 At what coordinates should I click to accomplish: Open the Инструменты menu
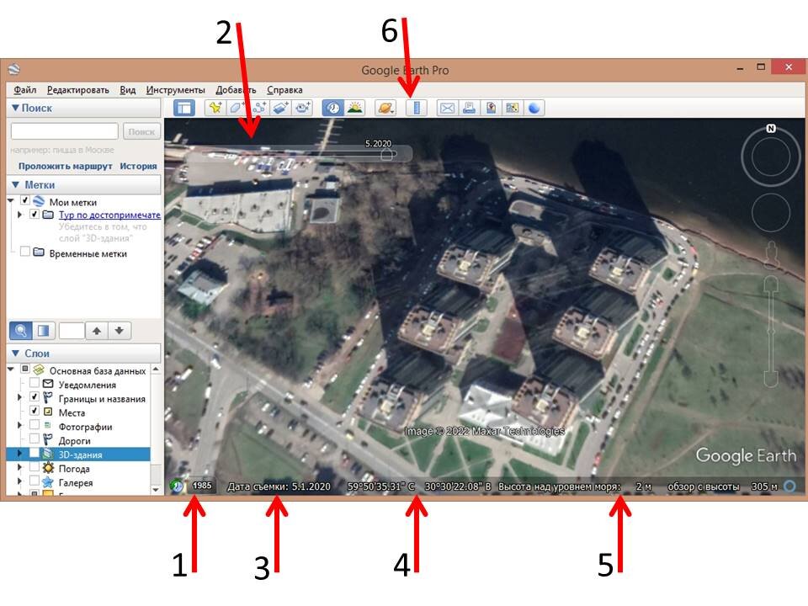click(175, 90)
